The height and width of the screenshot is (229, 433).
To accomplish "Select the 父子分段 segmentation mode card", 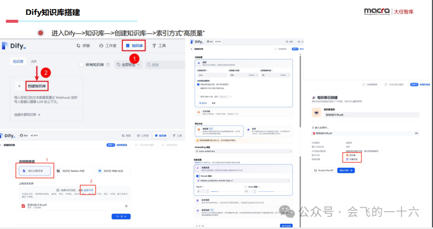I will [244, 112].
